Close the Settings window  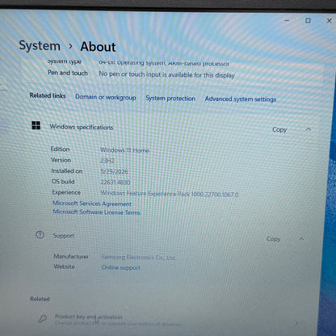click(329, 21)
